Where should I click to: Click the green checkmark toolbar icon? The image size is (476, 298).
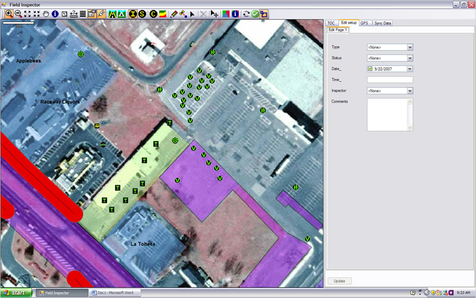click(255, 14)
